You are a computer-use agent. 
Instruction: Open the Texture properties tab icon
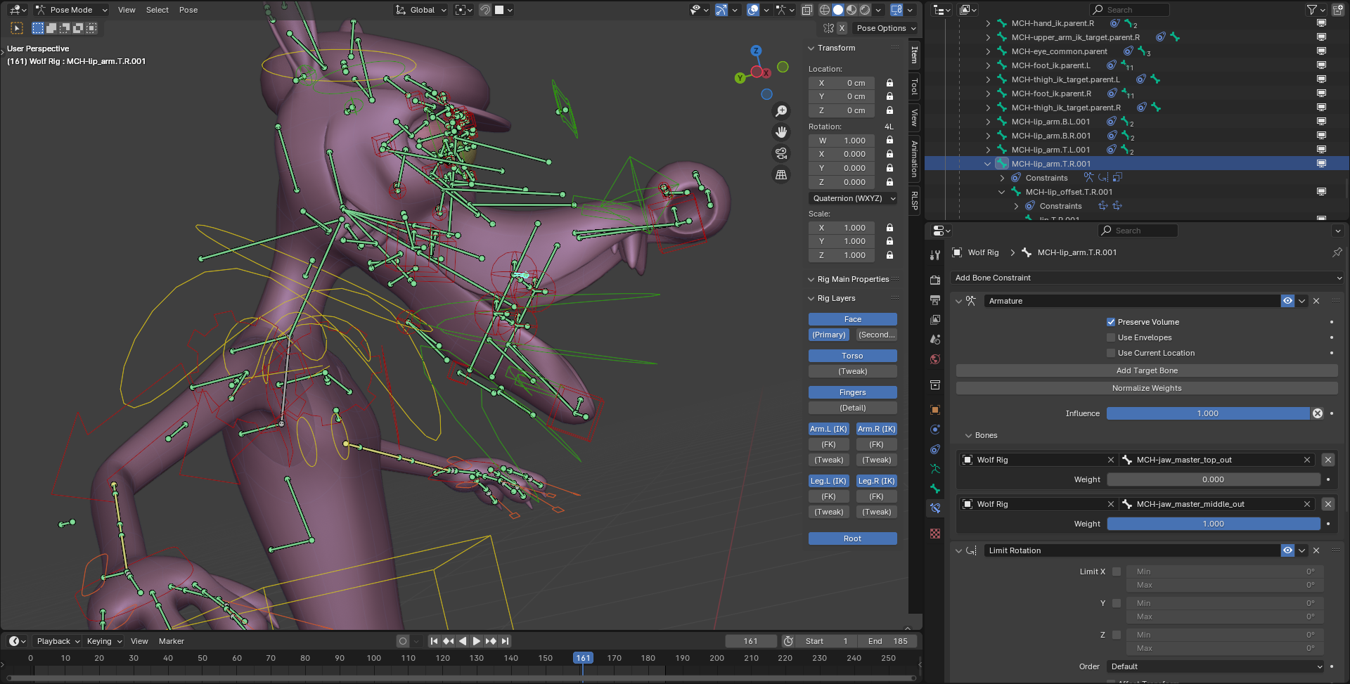tap(935, 534)
